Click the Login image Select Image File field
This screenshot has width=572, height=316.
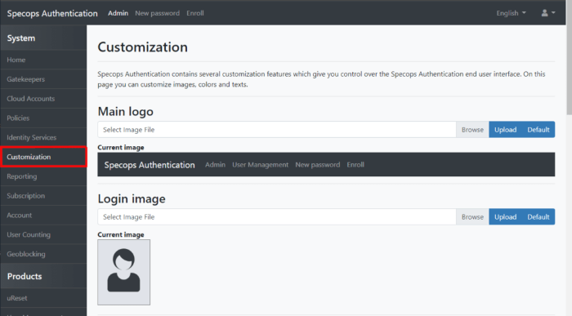point(276,217)
